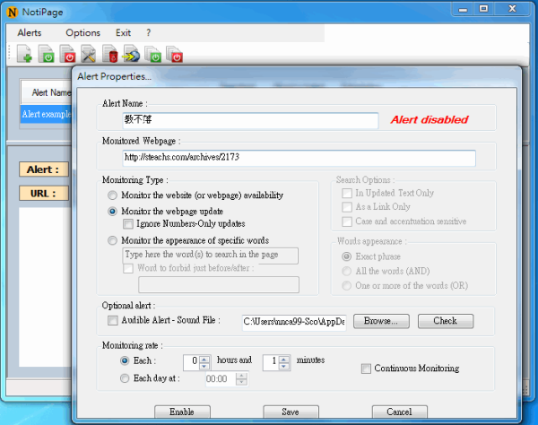Tick Ignore Numbers-Only updates checkbox
538x425 pixels.
[128, 224]
